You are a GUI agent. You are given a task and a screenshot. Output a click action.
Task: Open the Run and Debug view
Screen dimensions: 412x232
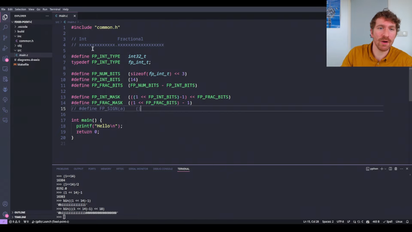5,48
